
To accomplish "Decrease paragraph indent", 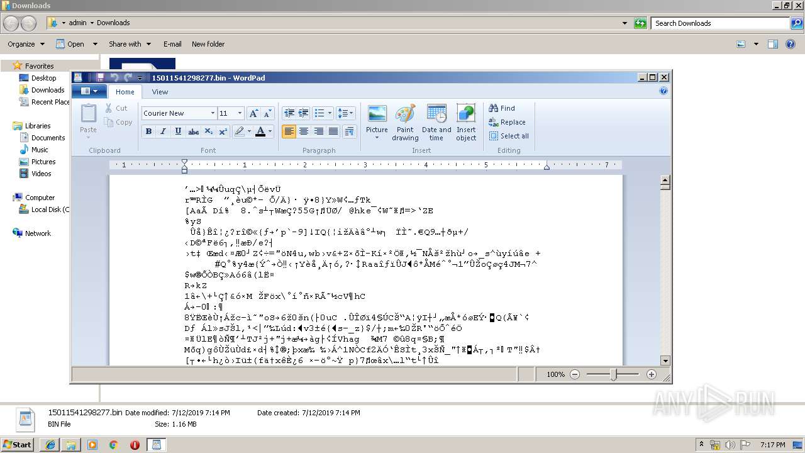I will point(289,113).
